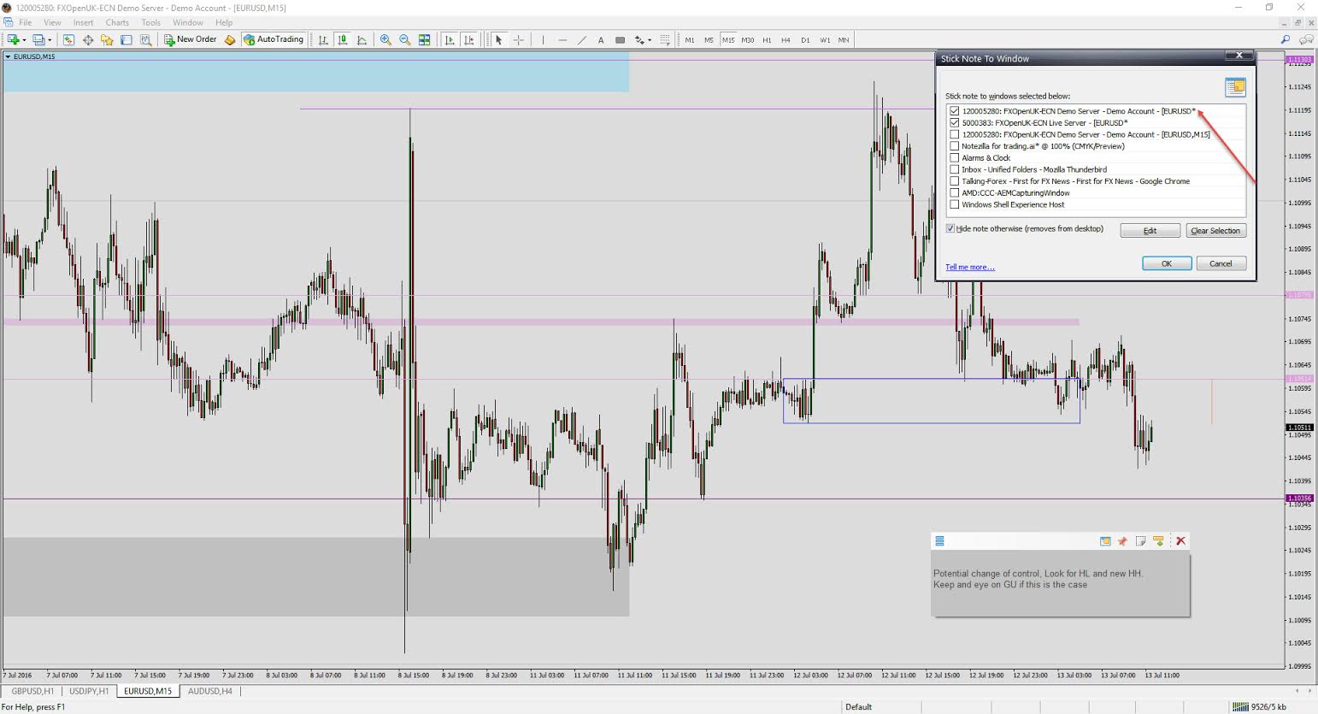Open the profiles dropdown arrow in toolbar
The width and height of the screenshot is (1318, 714).
pyautogui.click(x=50, y=39)
